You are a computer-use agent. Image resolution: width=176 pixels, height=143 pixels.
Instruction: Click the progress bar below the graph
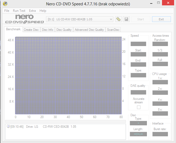pos(66,121)
